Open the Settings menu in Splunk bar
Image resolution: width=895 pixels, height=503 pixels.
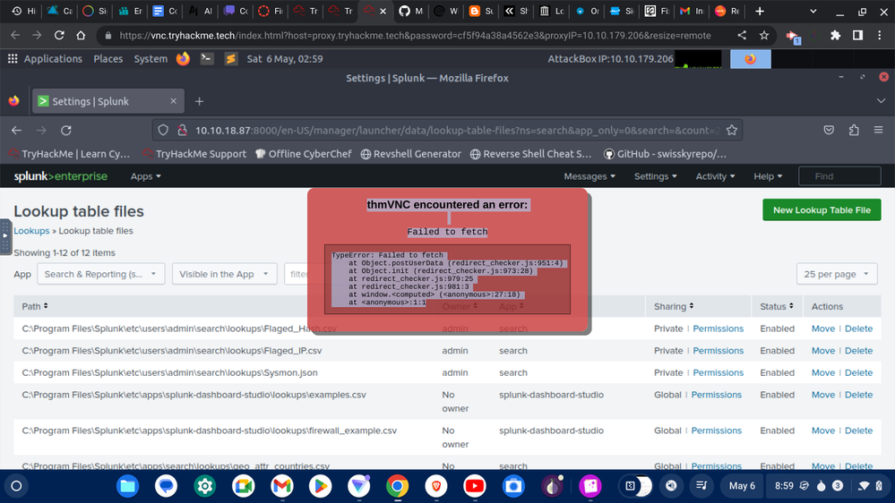[x=657, y=176]
